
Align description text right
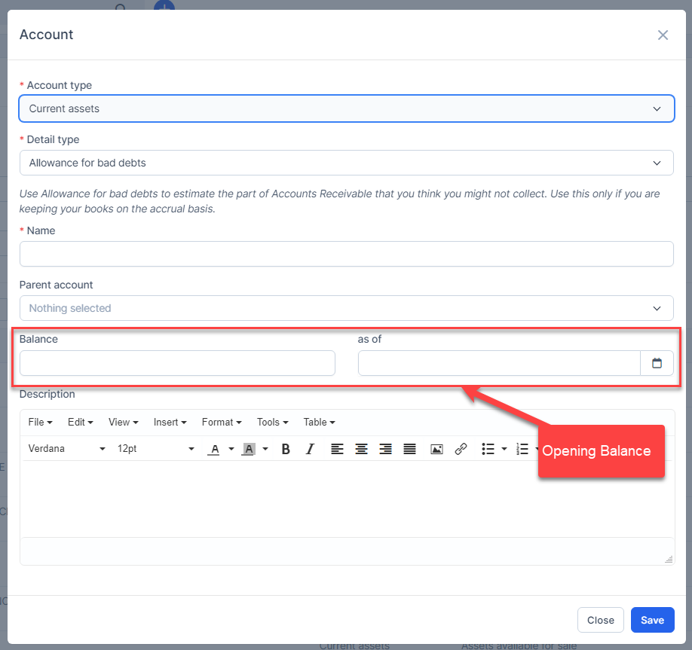tap(385, 449)
